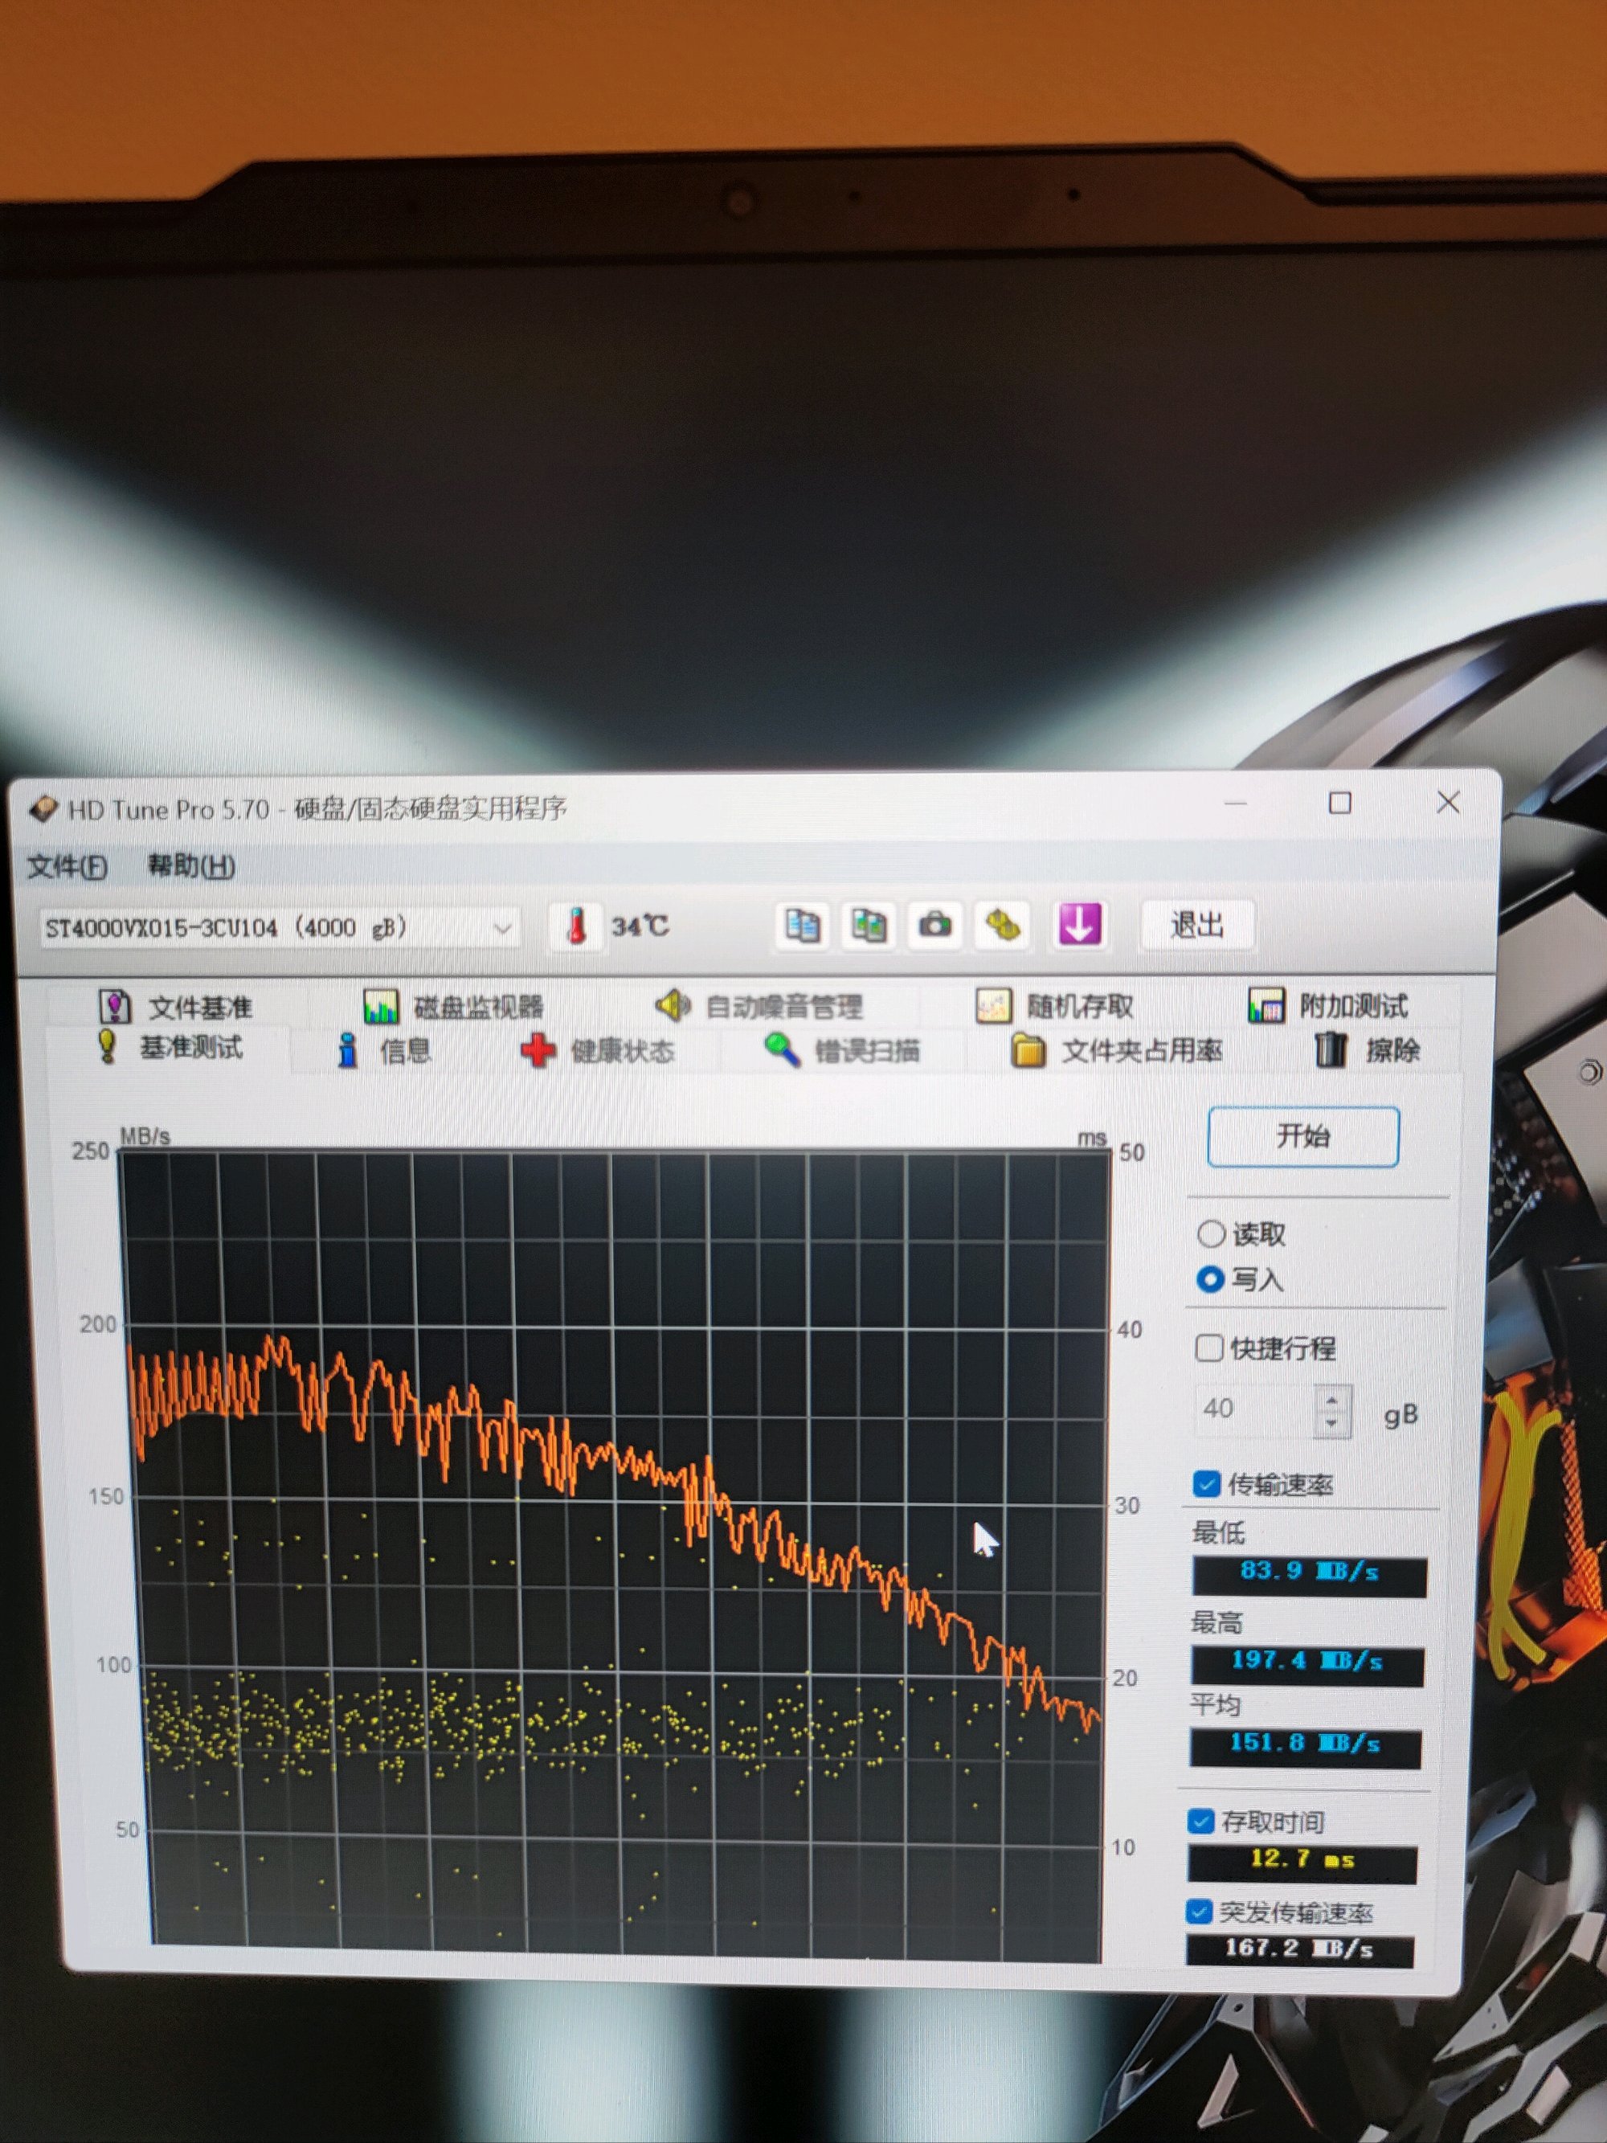Toggle the 突发传输速率 burst rate checkbox
This screenshot has height=2143, width=1607.
point(1199,1912)
